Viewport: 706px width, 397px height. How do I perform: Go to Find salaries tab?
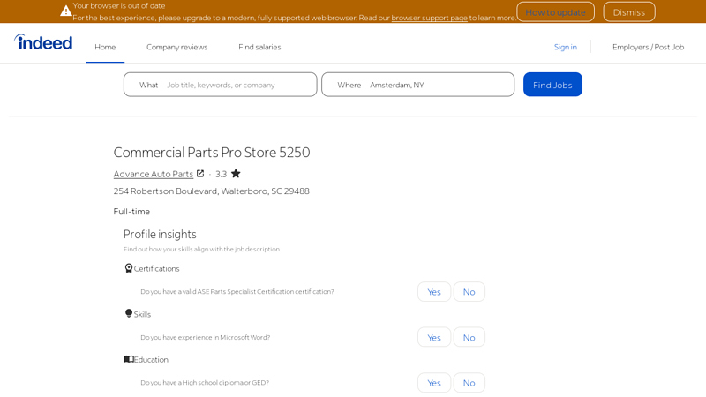259,47
